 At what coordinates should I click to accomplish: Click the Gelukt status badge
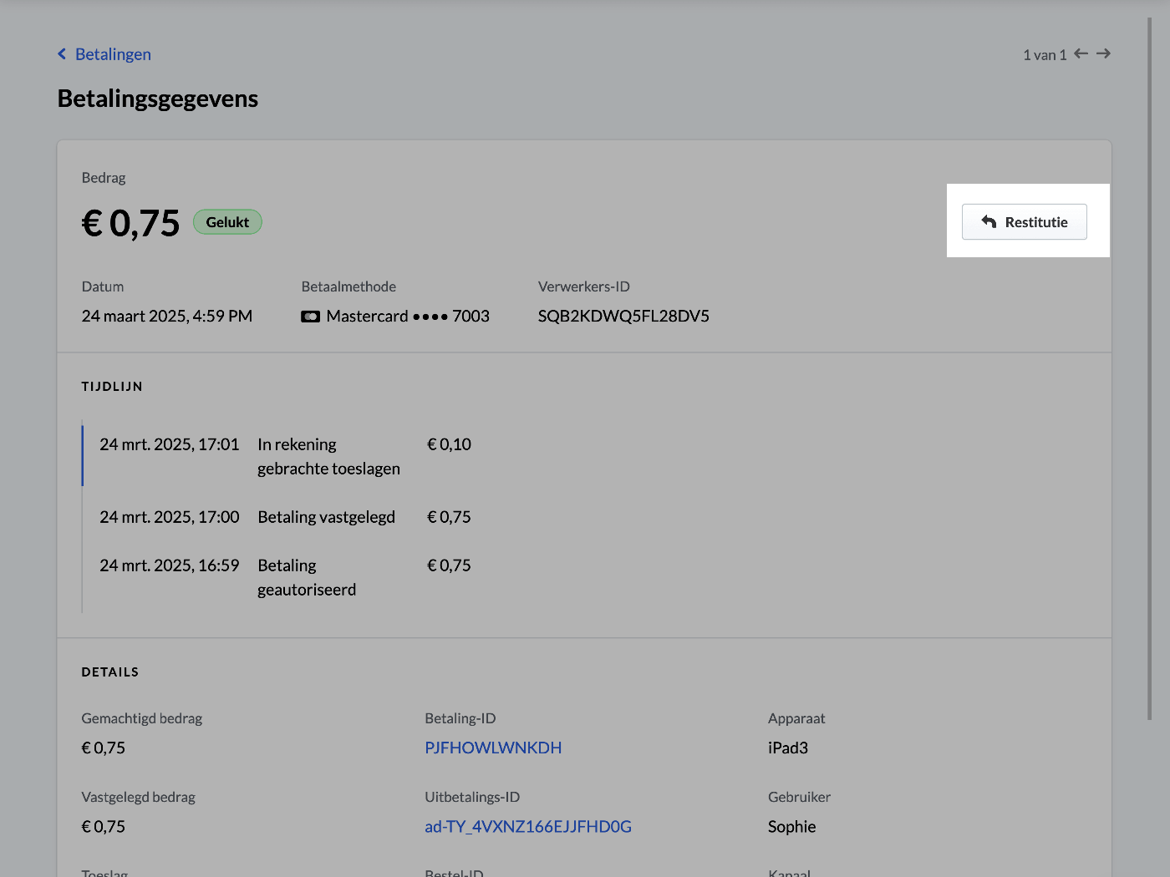(x=227, y=222)
